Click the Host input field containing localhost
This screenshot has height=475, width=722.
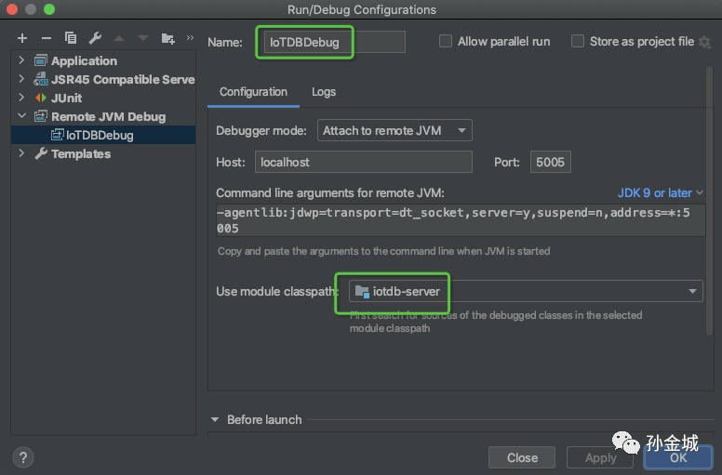(364, 162)
